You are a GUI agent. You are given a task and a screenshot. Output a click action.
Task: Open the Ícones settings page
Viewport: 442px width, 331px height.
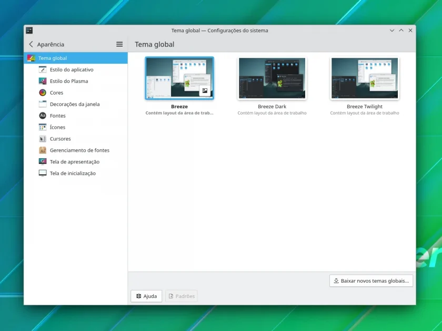click(x=76, y=127)
